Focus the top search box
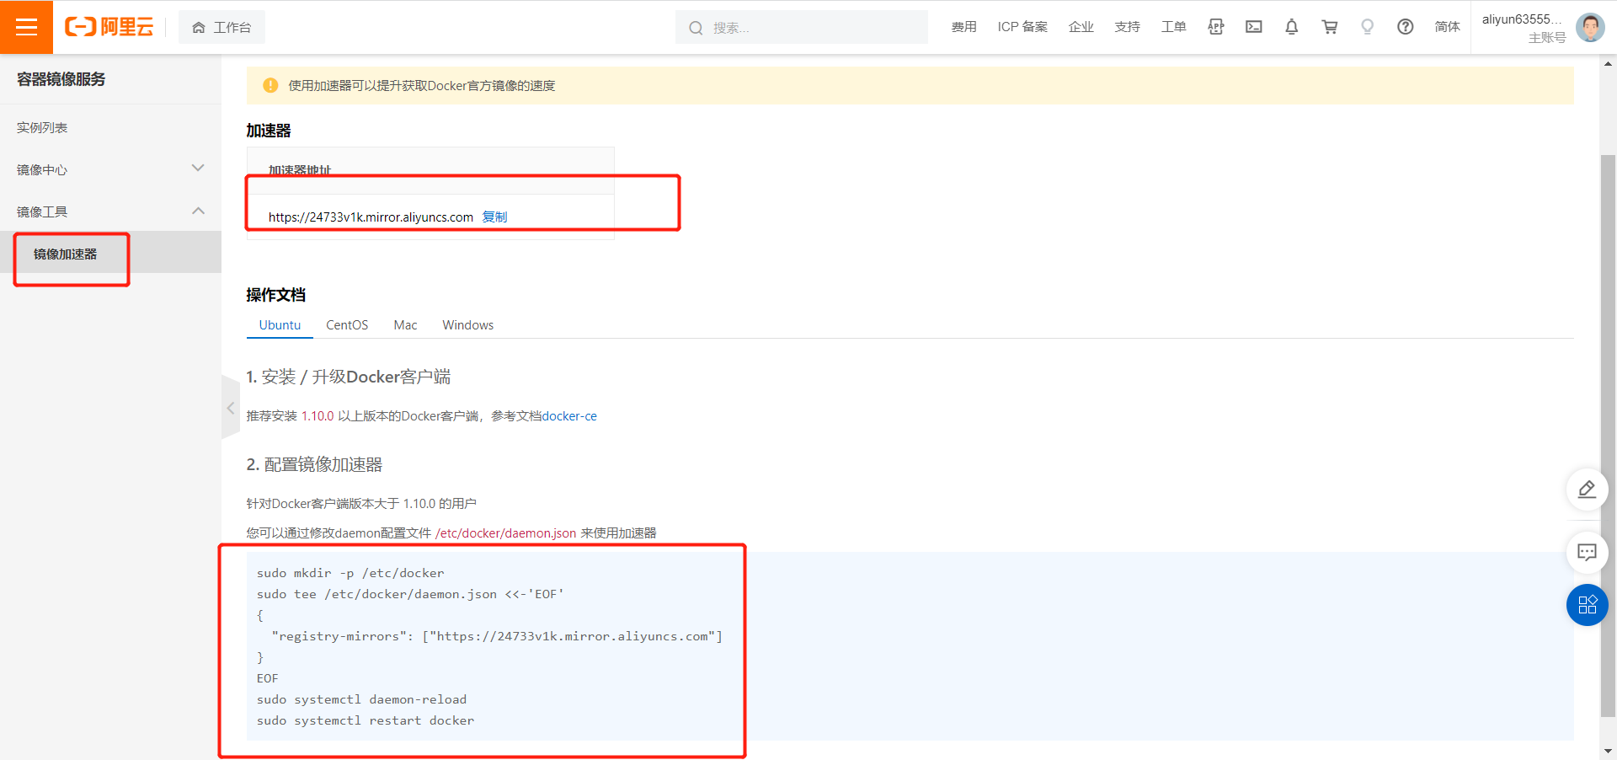Viewport: 1617px width, 760px height. point(802,27)
